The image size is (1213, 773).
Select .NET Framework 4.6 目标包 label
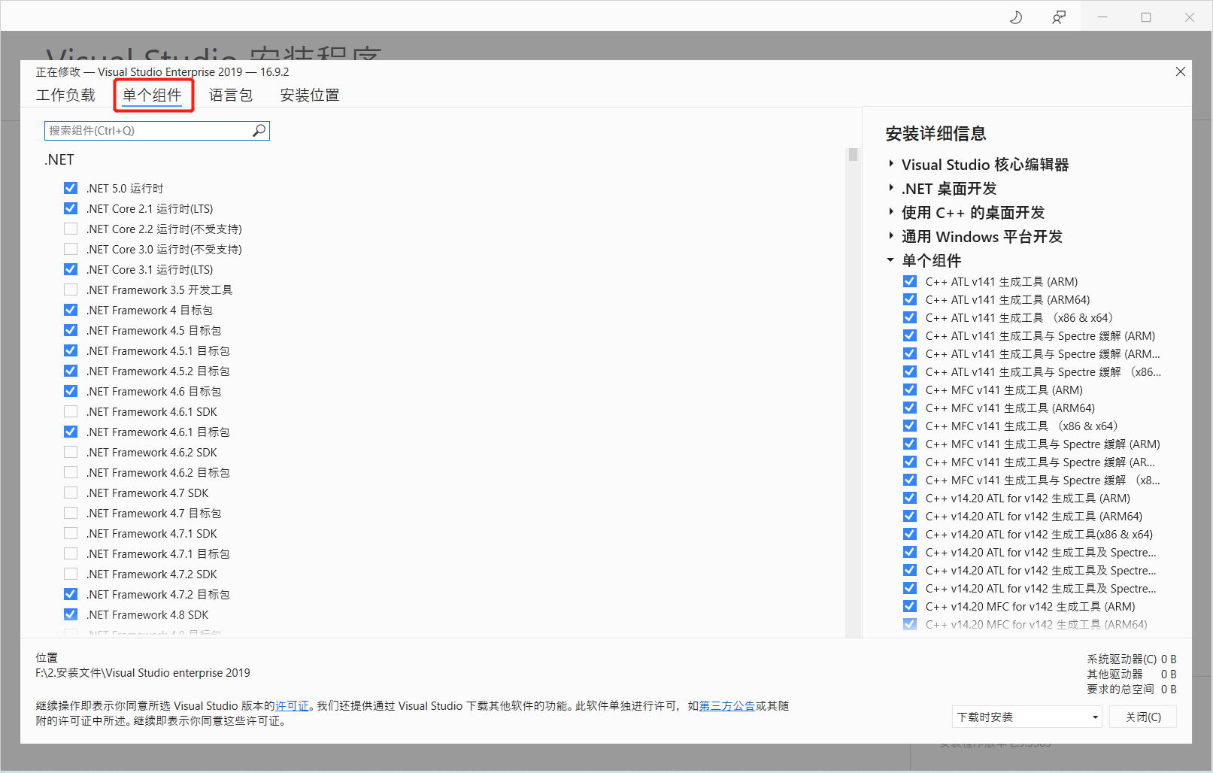154,391
